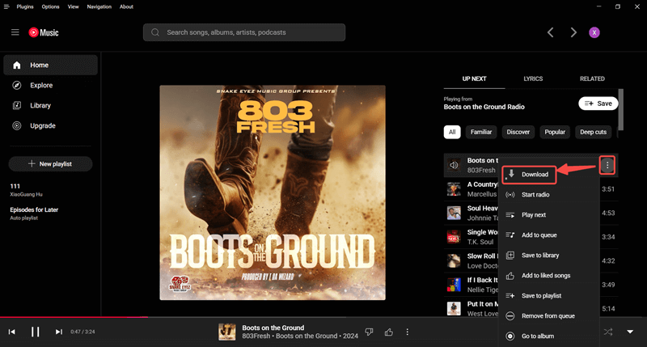
Task: Switch to the UP NEXT tab
Action: [474, 78]
